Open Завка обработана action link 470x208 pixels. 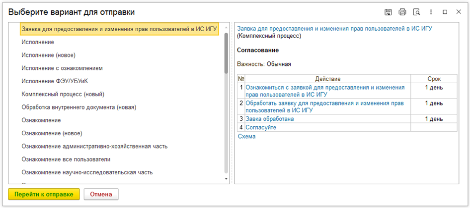click(270, 119)
